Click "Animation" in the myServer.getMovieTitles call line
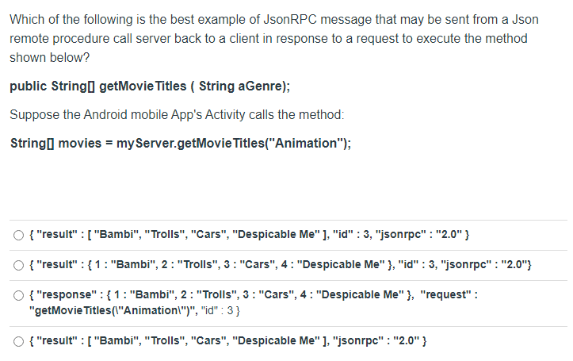The width and height of the screenshot is (573, 361). pos(307,144)
